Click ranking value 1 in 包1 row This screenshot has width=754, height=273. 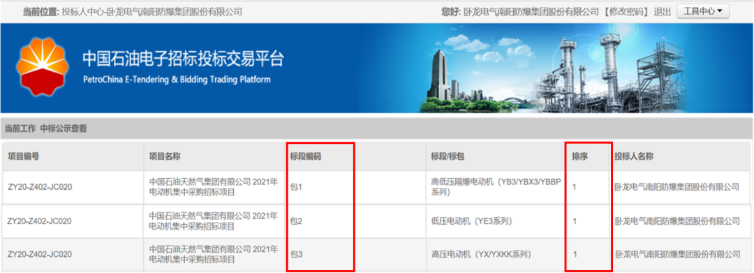[x=574, y=187]
